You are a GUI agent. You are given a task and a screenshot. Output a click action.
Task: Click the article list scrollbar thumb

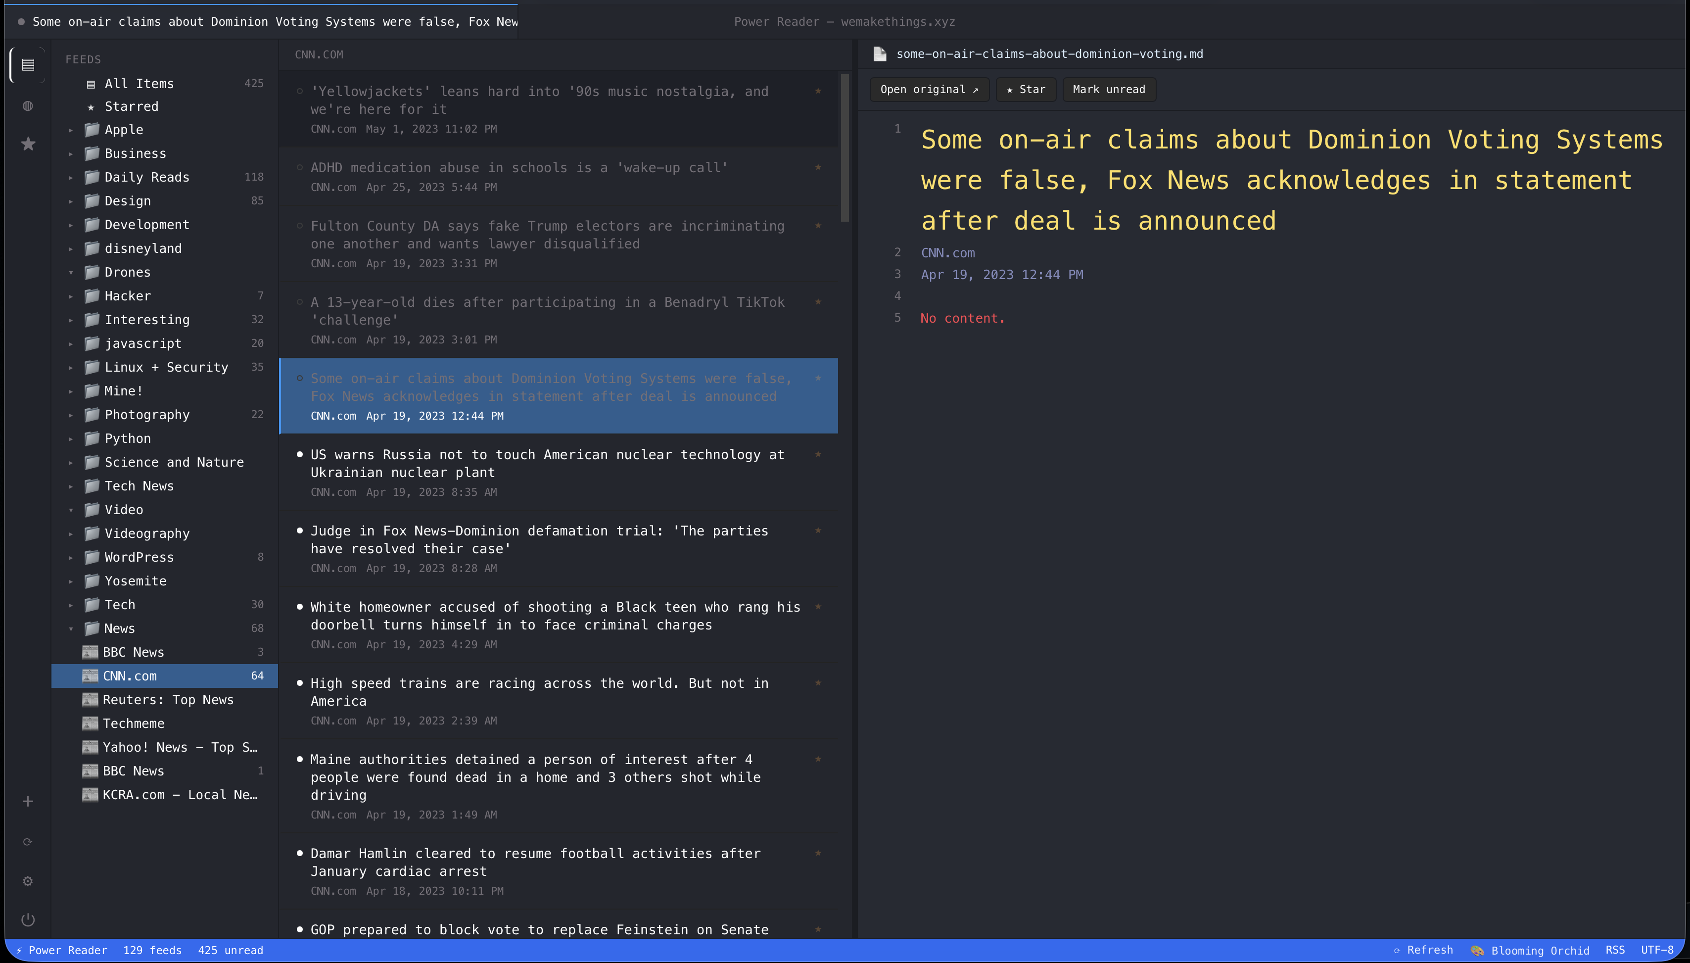pos(845,147)
